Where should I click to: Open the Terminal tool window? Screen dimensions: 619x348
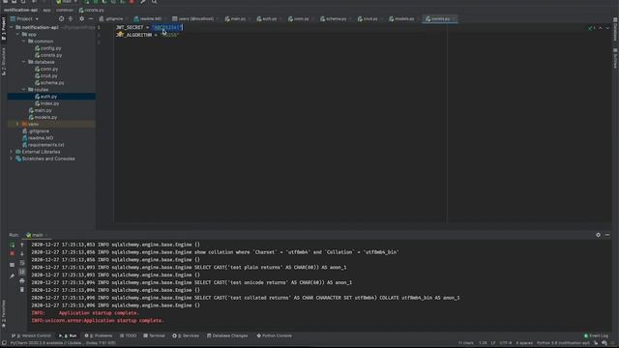point(154,335)
